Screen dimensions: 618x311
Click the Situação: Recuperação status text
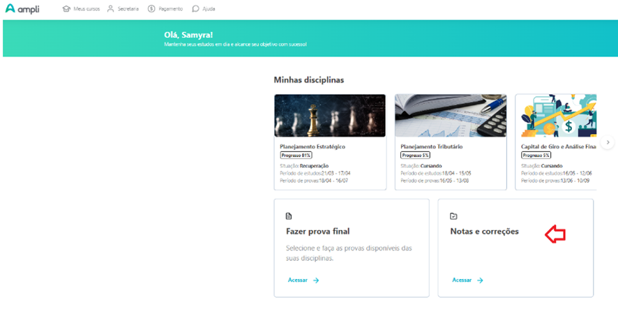(304, 166)
